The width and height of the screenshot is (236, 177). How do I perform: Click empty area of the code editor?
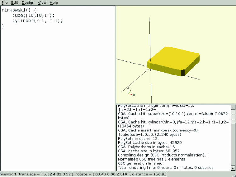[57, 94]
